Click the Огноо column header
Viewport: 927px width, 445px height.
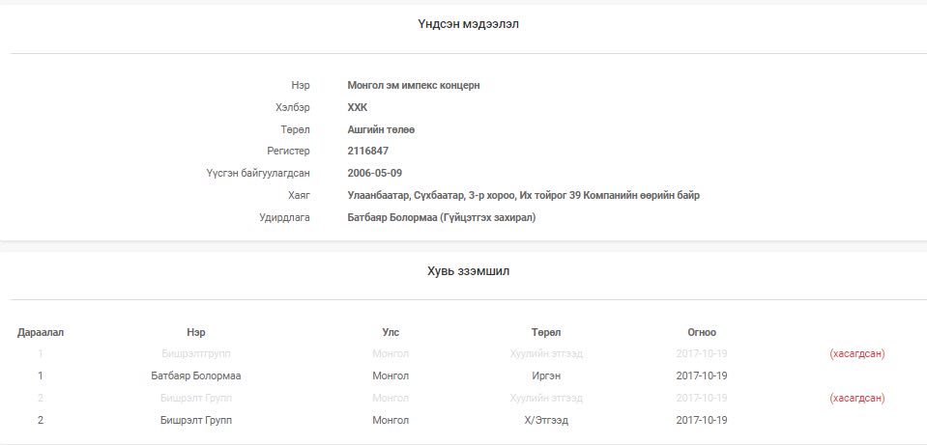coord(701,332)
